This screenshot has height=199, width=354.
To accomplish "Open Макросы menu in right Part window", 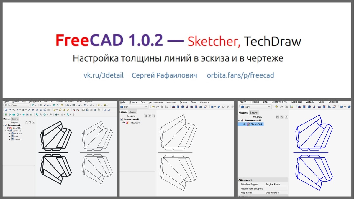I will pyautogui.click(x=296, y=102).
